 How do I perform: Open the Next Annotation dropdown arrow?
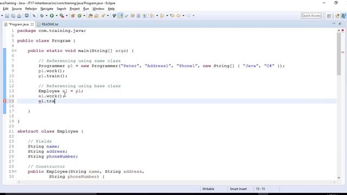(x=157, y=16)
